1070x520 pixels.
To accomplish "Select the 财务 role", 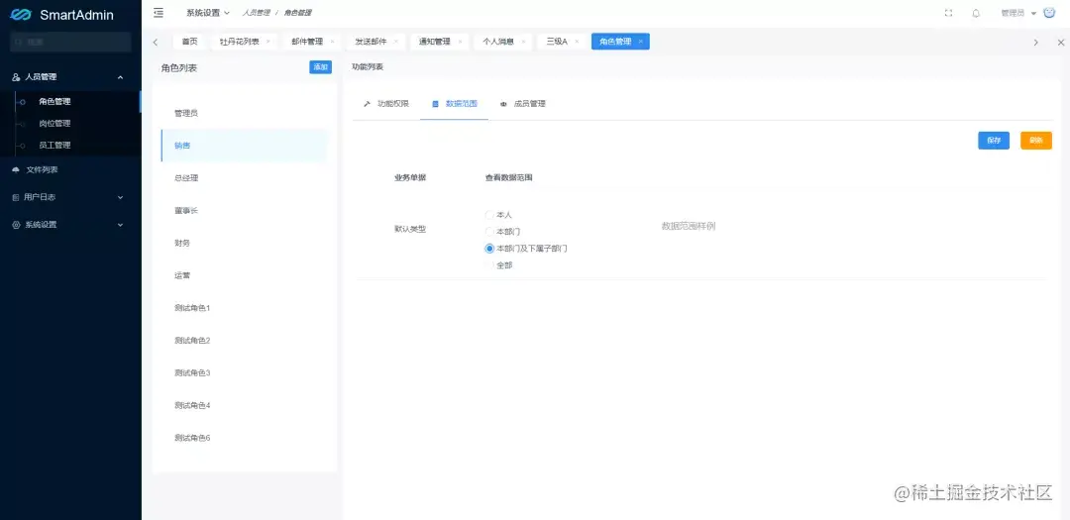I will coord(245,243).
